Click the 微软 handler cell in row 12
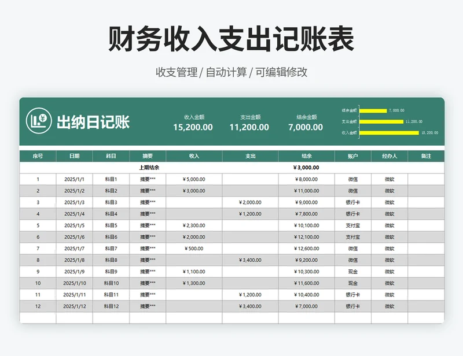Viewport: 463px width, 356px height. click(389, 306)
